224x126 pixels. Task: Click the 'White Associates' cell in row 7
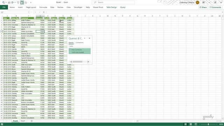click(28, 31)
